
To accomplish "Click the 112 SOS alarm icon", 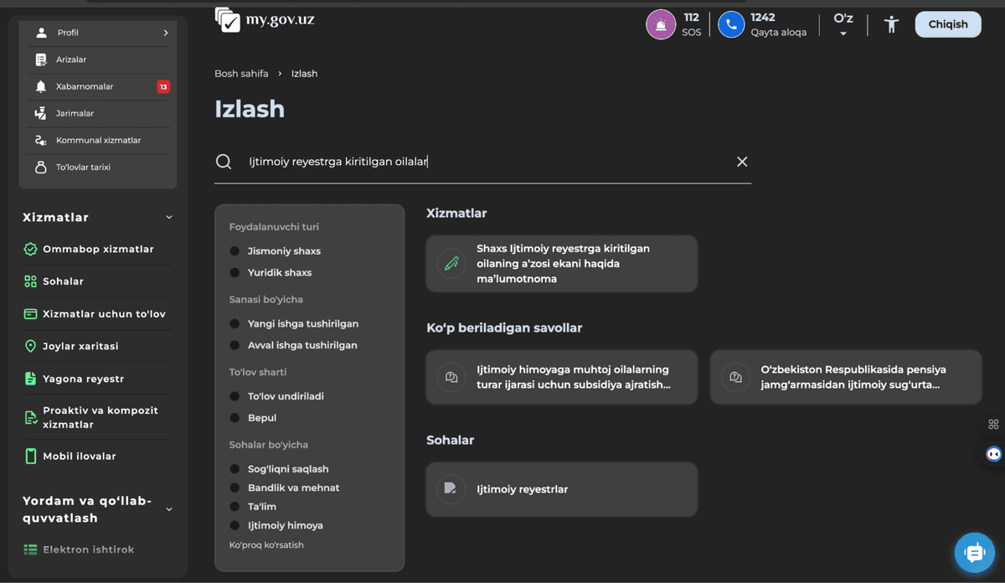I will click(661, 25).
